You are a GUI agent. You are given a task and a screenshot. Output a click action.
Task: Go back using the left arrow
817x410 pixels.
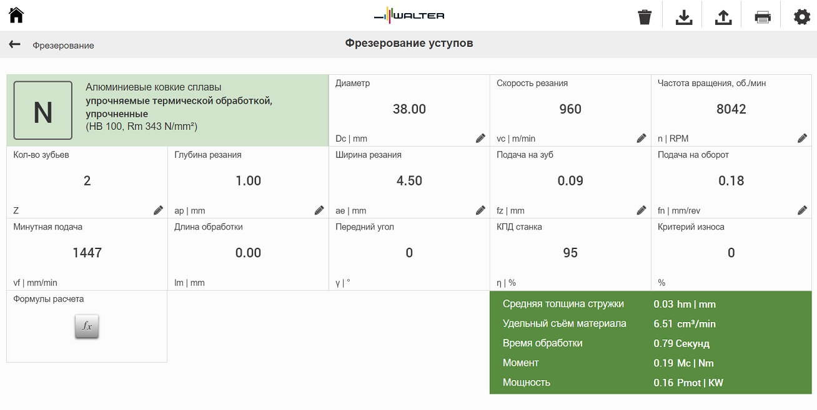pyautogui.click(x=14, y=44)
